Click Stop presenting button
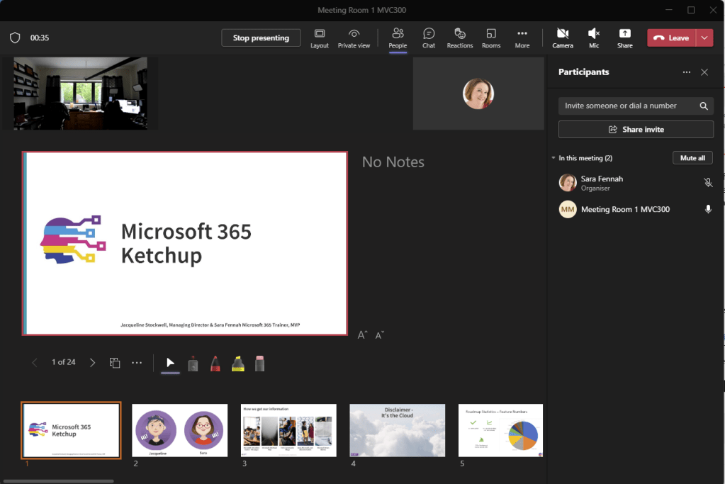This screenshot has height=484, width=725. [x=261, y=38]
